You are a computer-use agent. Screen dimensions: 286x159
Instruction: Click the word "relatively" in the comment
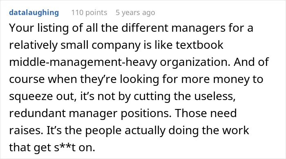[33, 45]
